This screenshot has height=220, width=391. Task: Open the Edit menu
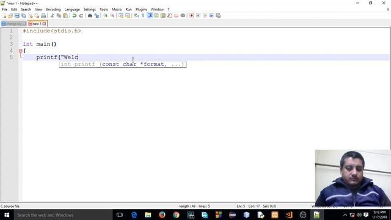click(14, 10)
